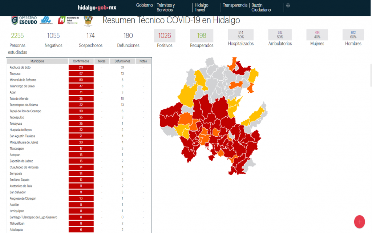Click the Confirmados column header

pos(81,61)
